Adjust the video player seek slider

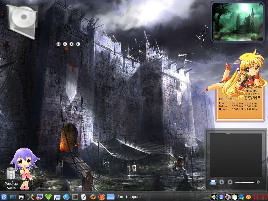coord(244,182)
